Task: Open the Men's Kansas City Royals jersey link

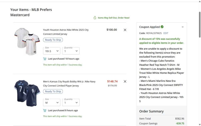Action: point(69,83)
